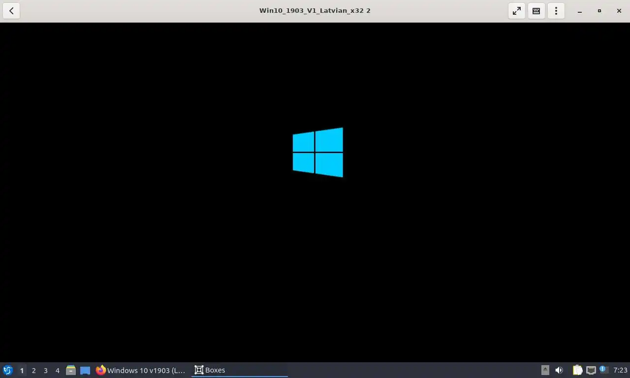
Task: Switch to the Firefox Windows 10 v1903 window
Action: coord(141,370)
